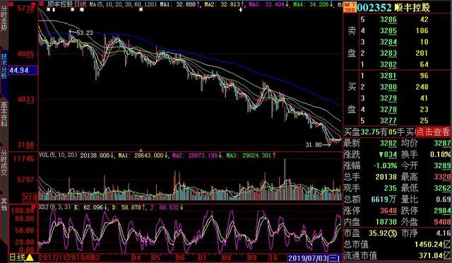Click the small gray triangle above volume panel
Viewport: 452px width, 263px height.
tap(141, 150)
